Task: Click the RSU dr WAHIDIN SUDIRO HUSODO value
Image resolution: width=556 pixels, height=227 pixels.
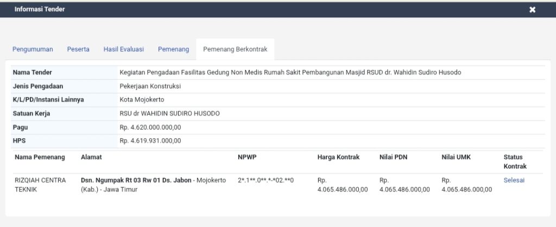Action: (169, 114)
